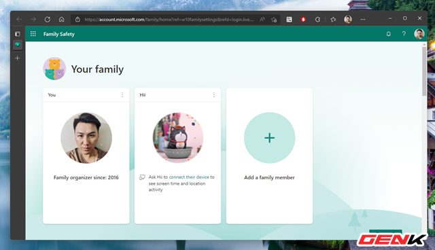435x250 pixels.
Task: Select the Family Safety sidebar tab
Action: click(18, 45)
